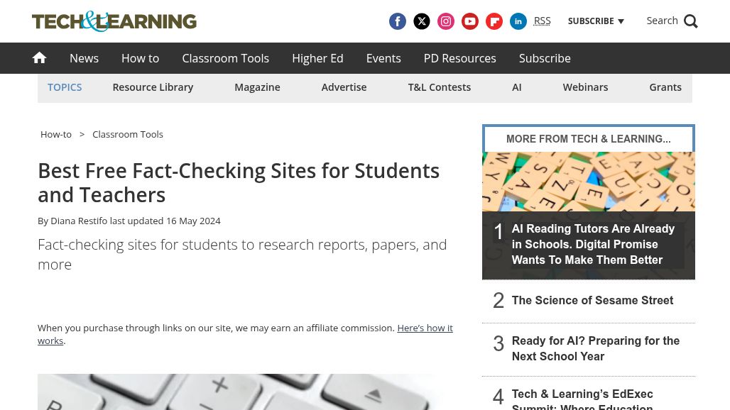
Task: Go to the homepage via home icon
Action: (40, 57)
